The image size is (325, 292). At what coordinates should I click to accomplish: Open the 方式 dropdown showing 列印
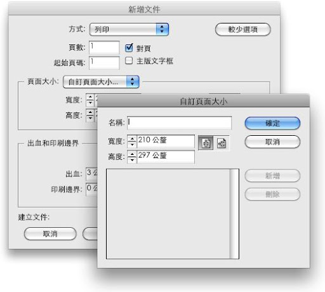(129, 29)
